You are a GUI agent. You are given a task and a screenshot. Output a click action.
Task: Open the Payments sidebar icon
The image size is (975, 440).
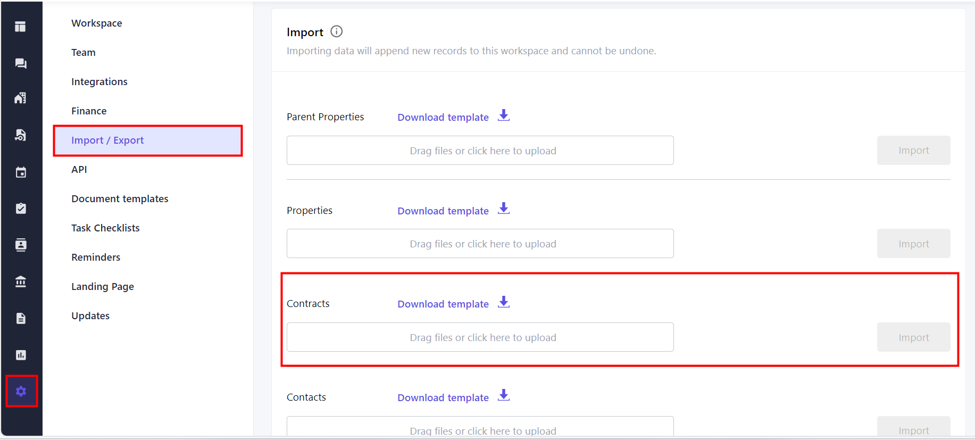tap(21, 135)
